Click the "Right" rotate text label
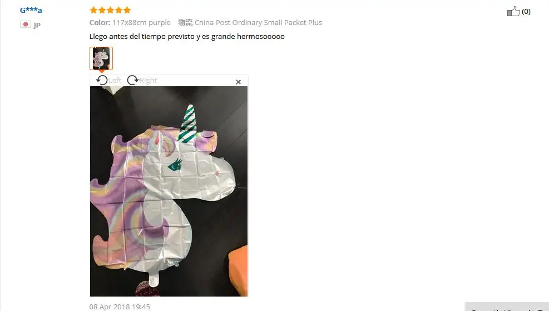This screenshot has height=311, width=549. tap(148, 80)
